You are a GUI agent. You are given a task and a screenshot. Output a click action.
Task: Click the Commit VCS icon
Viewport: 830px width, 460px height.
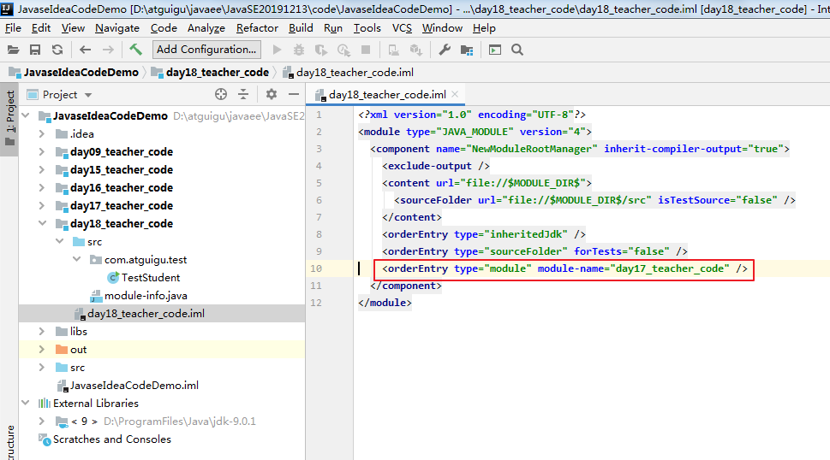click(416, 50)
